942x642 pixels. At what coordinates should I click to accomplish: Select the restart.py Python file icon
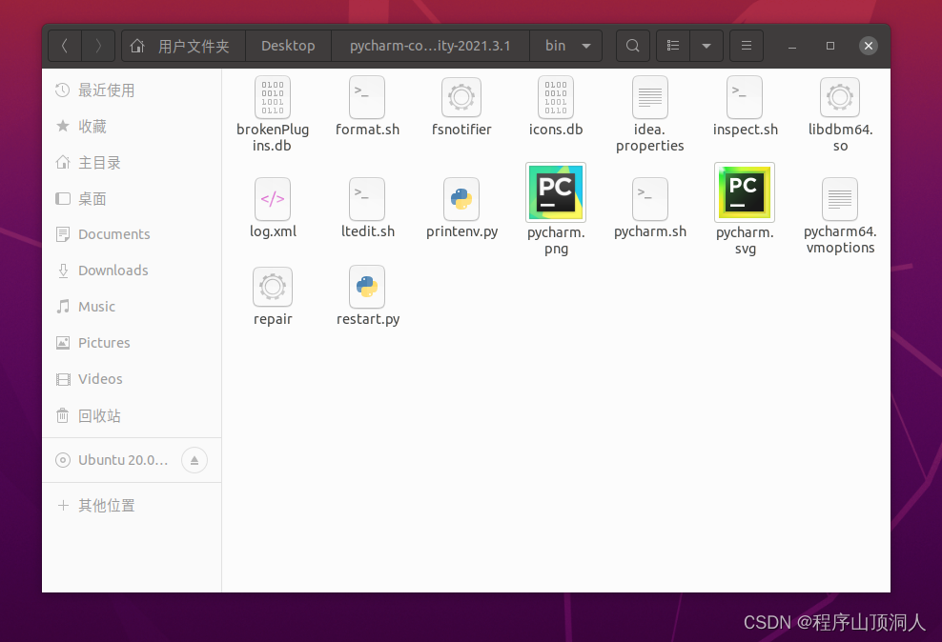click(x=366, y=287)
